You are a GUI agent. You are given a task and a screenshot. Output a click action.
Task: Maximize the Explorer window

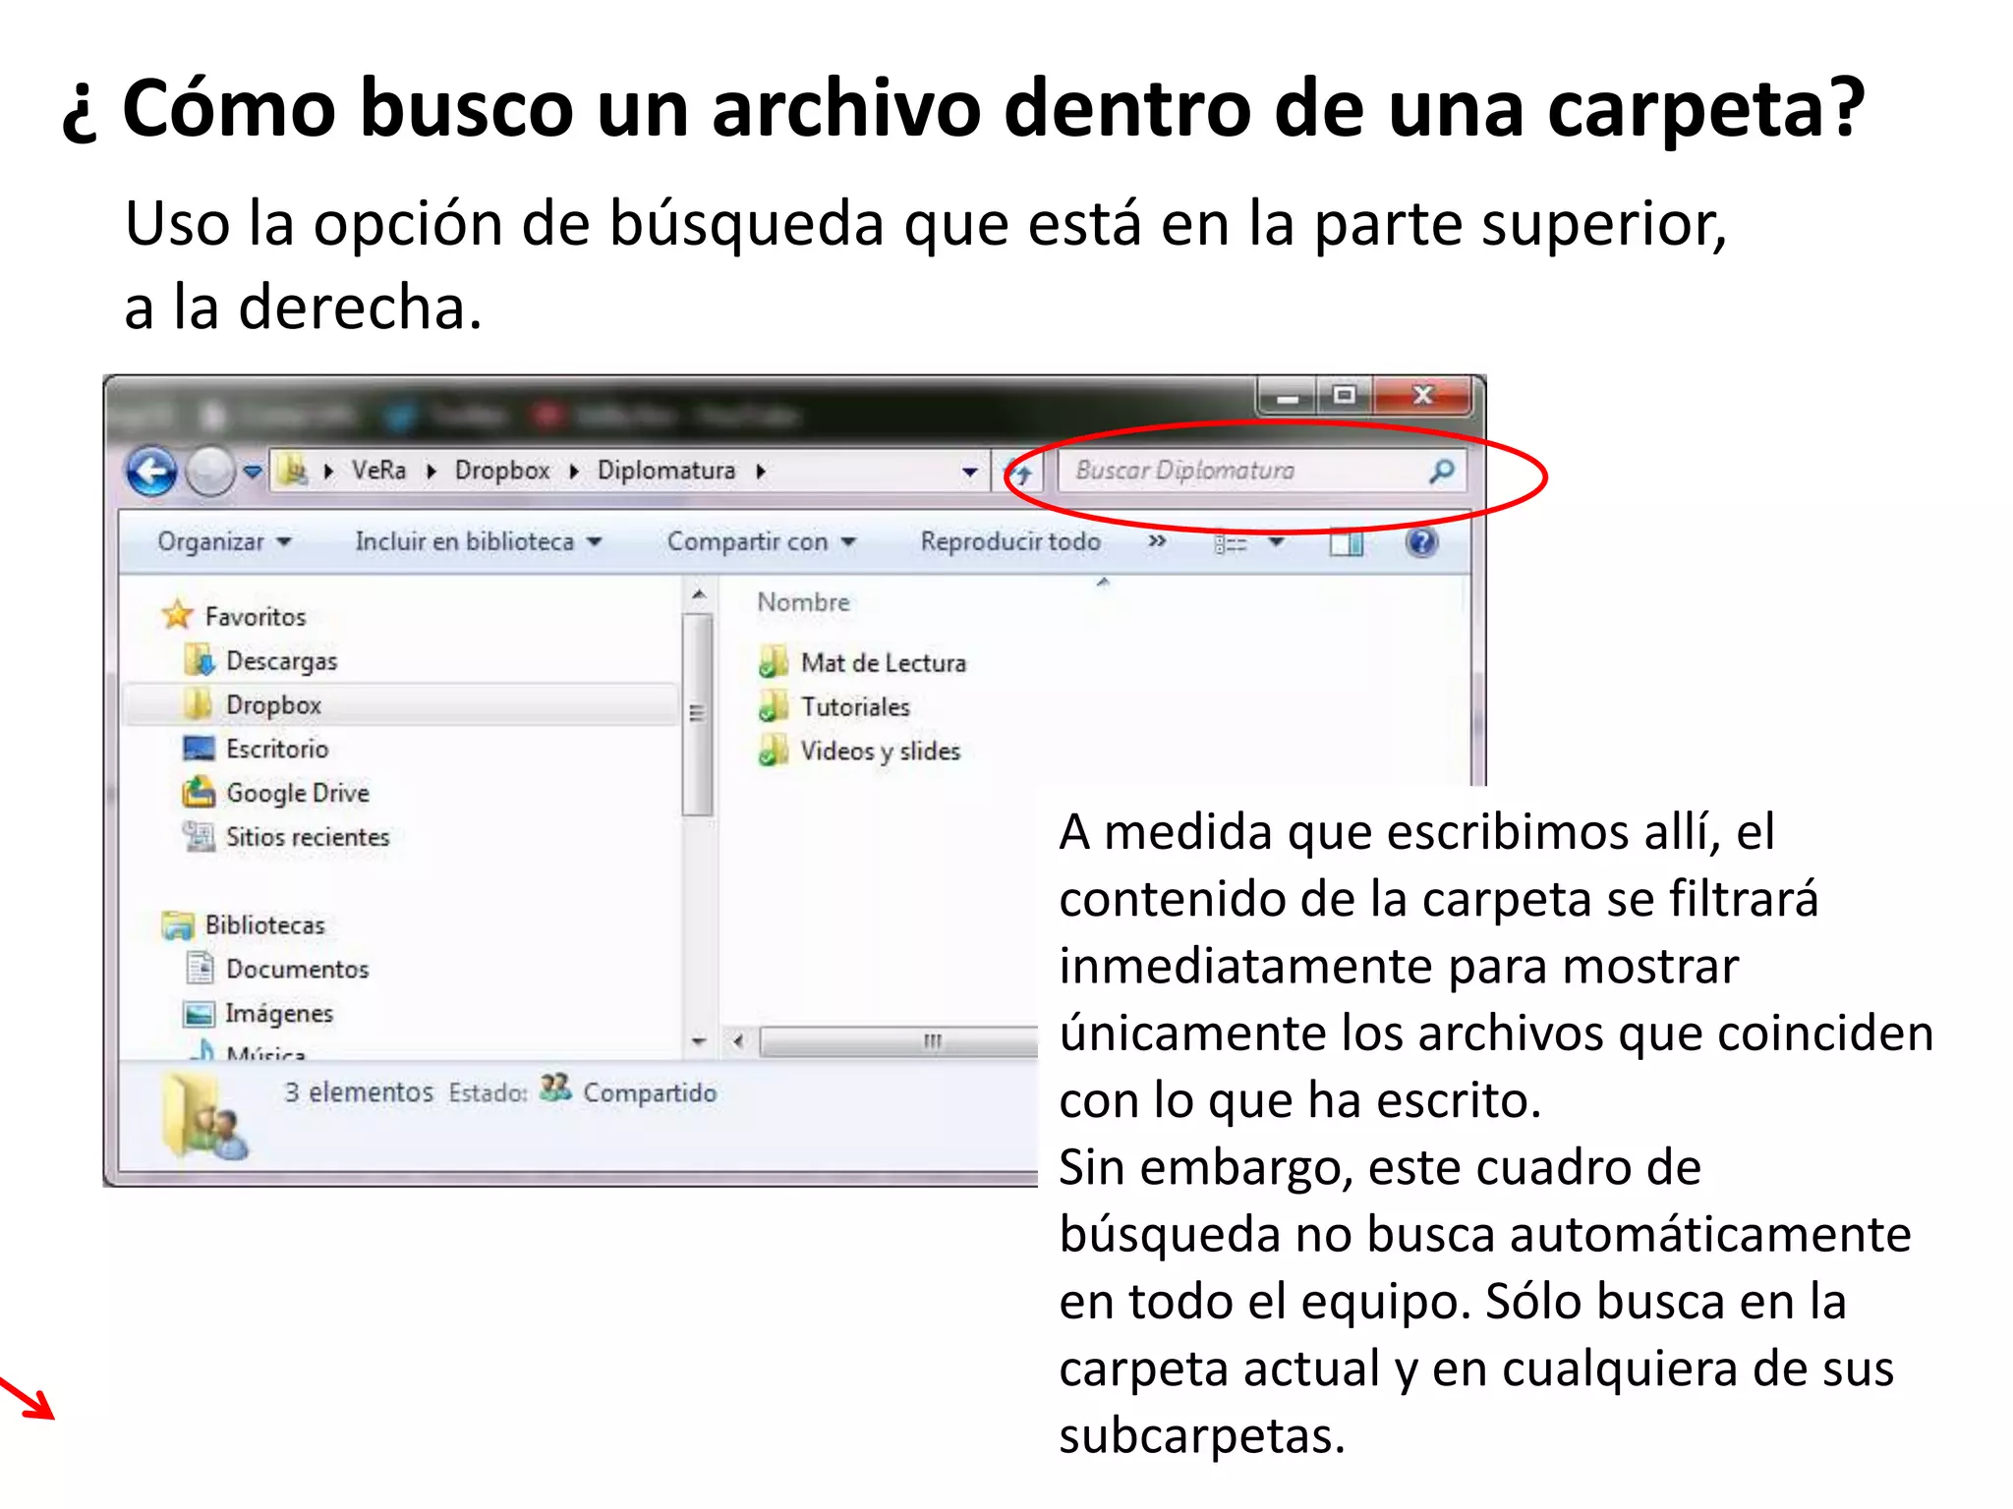click(x=1345, y=396)
